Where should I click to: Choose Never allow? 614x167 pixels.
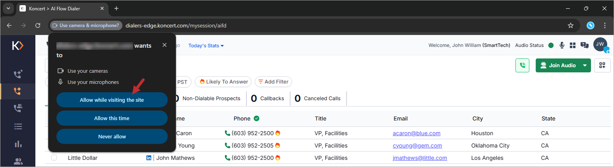(x=112, y=136)
